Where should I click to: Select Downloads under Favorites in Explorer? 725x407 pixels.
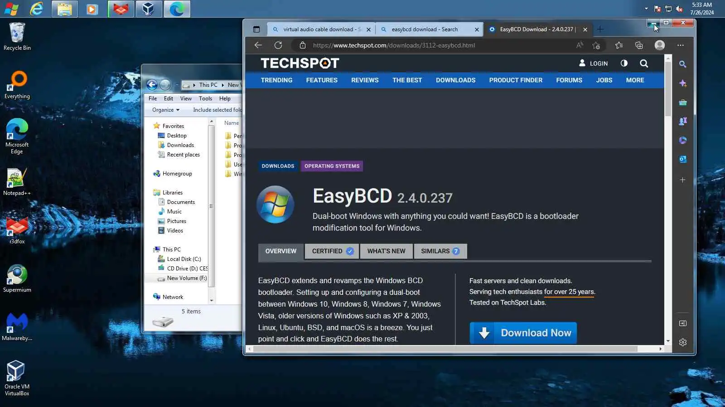click(x=176, y=145)
